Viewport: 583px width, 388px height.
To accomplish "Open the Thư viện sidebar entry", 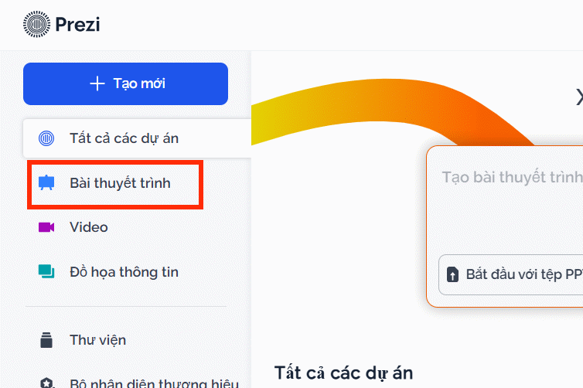I will pyautogui.click(x=97, y=340).
